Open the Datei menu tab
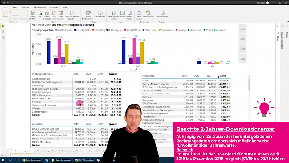Viewport: 289px width, 163px height. pos(6,8)
